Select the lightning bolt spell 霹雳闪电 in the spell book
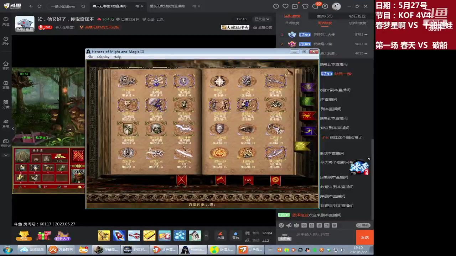 [x=184, y=153]
